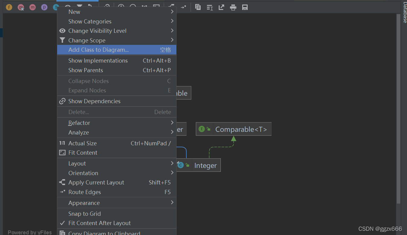
Task: Choose Copy Diagram to Clipboard menu entry
Action: pos(117,233)
